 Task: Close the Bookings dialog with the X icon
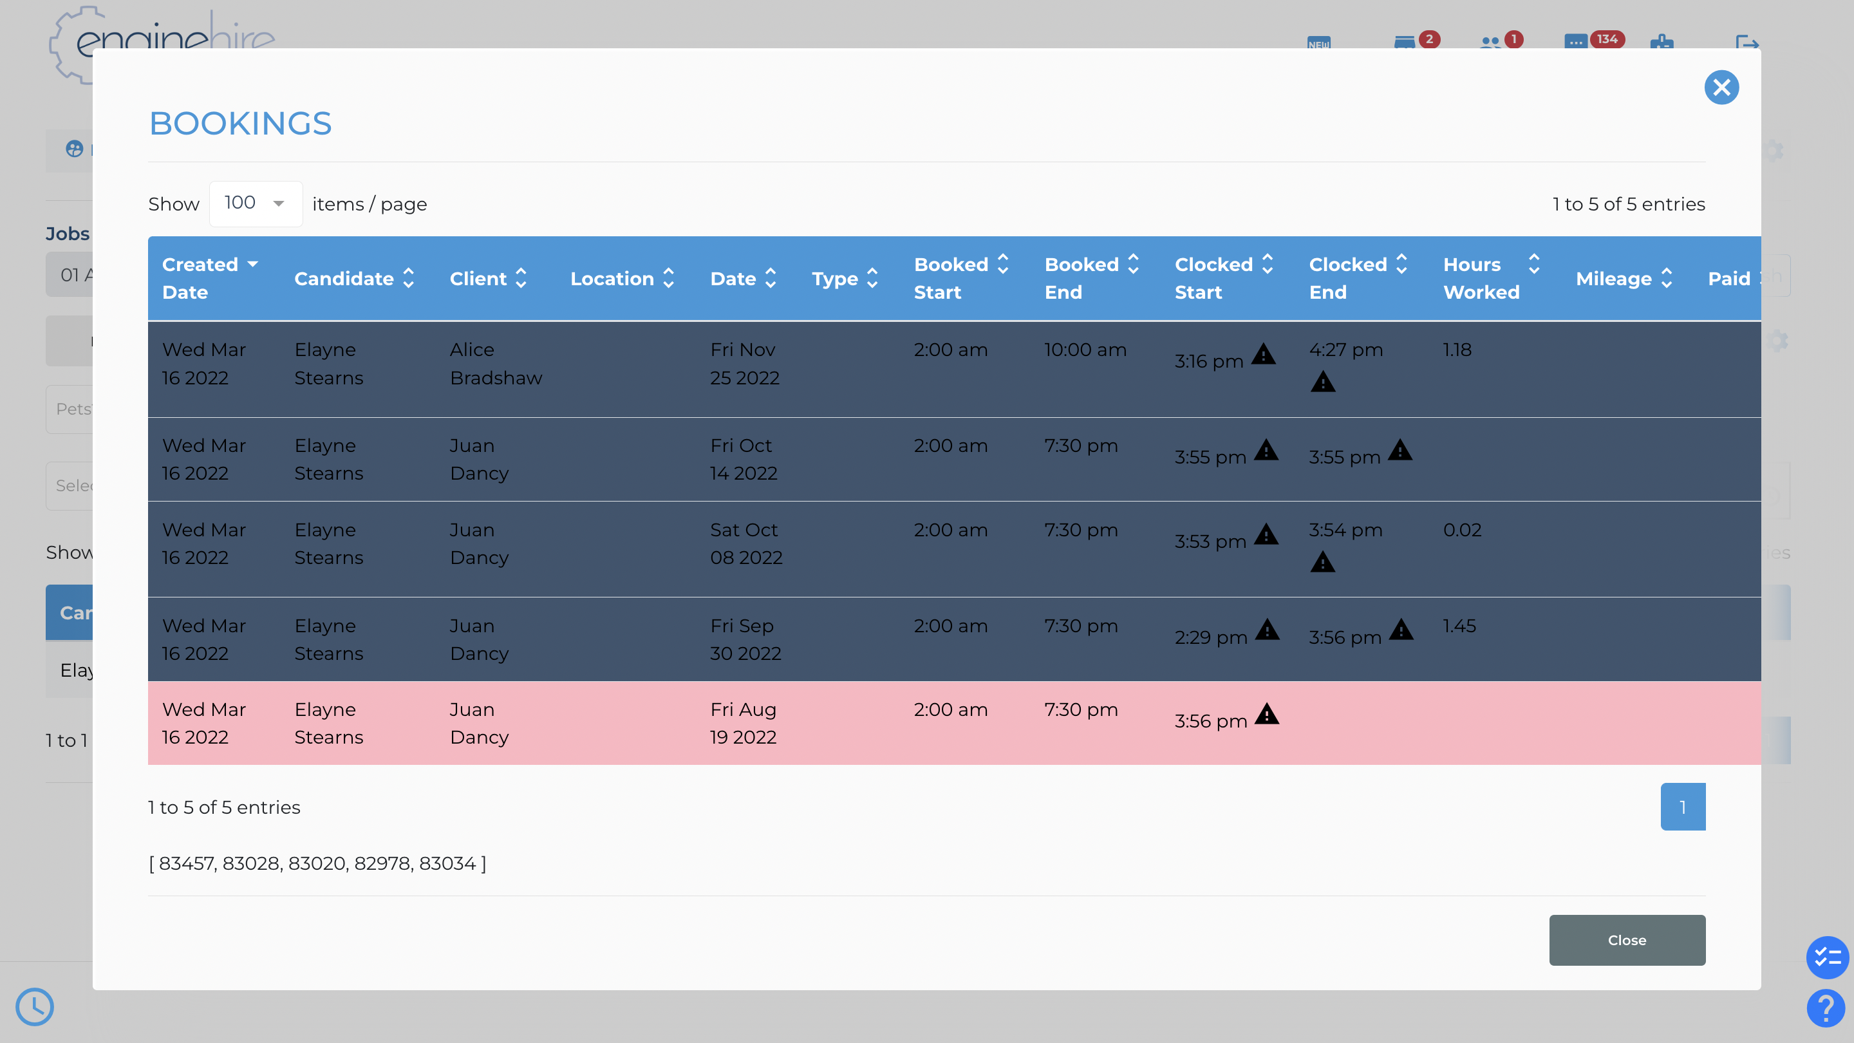point(1721,87)
